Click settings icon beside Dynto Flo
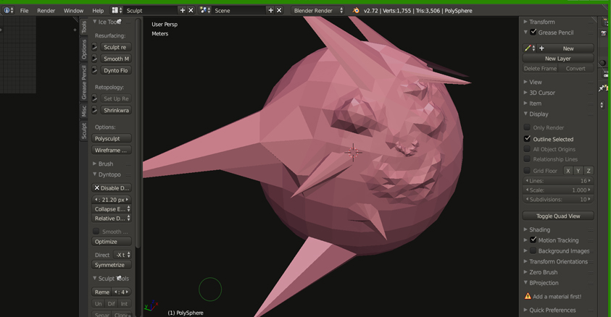Image resolution: width=611 pixels, height=317 pixels. tap(95, 70)
